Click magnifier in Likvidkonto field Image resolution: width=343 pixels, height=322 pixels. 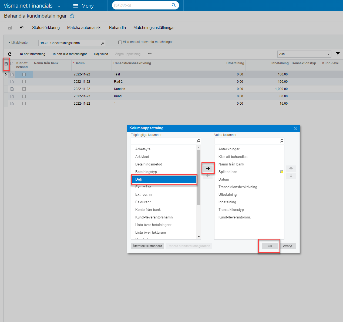click(x=103, y=43)
